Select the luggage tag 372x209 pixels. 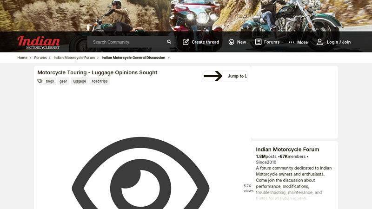pos(79,81)
